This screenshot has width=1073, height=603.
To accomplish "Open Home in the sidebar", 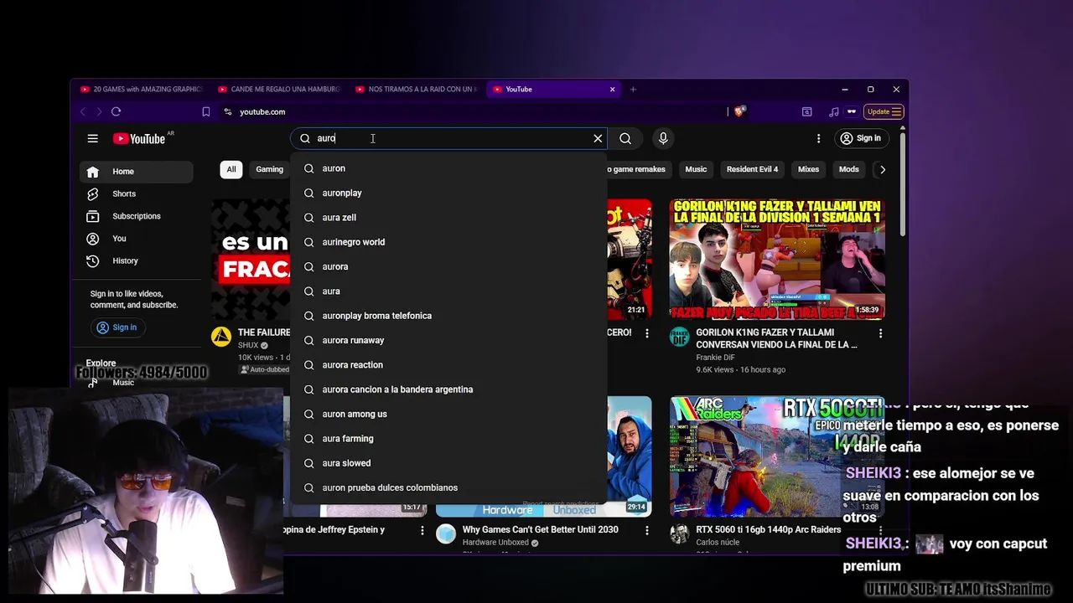I will (x=137, y=172).
